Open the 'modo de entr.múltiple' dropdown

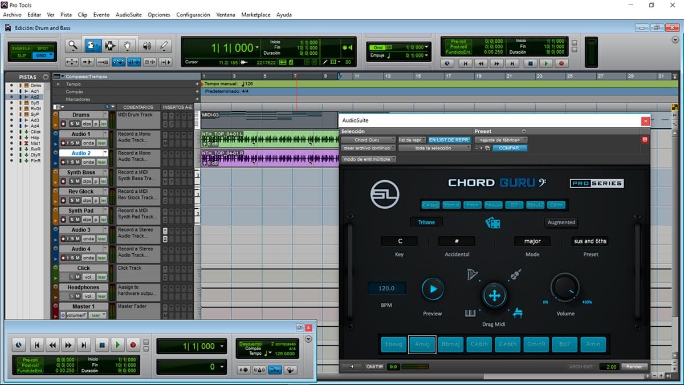coord(369,159)
